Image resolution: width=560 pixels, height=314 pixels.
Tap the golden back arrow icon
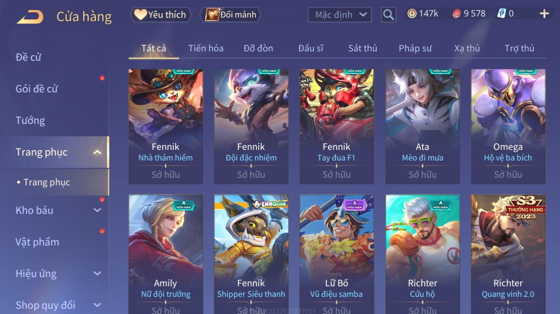[30, 17]
